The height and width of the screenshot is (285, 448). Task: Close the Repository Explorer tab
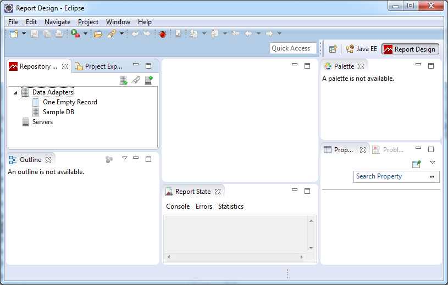click(65, 66)
